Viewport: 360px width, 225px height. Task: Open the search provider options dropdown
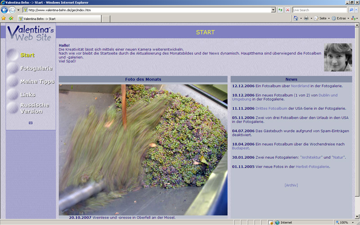tap(356, 10)
